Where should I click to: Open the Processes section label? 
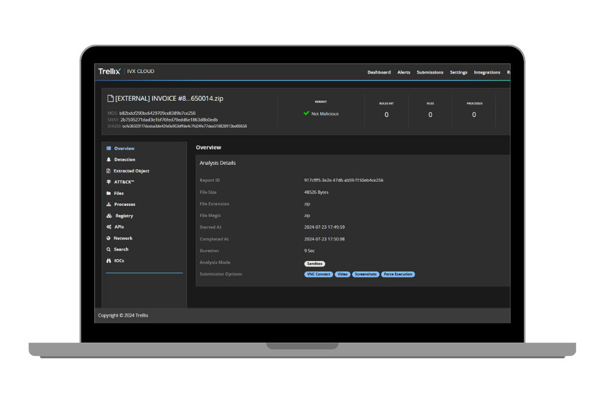click(x=125, y=205)
